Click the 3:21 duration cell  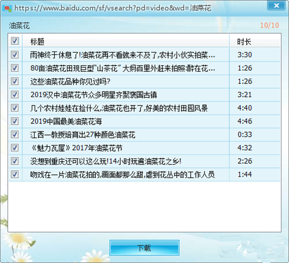point(244,95)
